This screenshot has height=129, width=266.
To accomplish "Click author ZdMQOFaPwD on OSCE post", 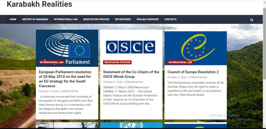I will point(134,82).
